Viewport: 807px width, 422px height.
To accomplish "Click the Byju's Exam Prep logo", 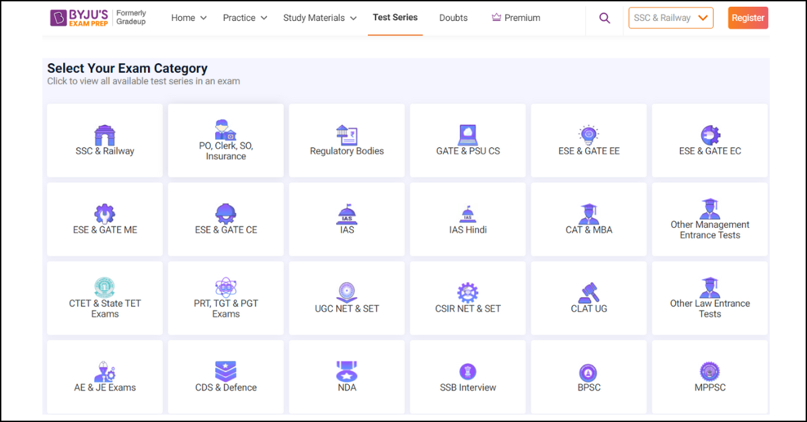I will pyautogui.click(x=80, y=17).
